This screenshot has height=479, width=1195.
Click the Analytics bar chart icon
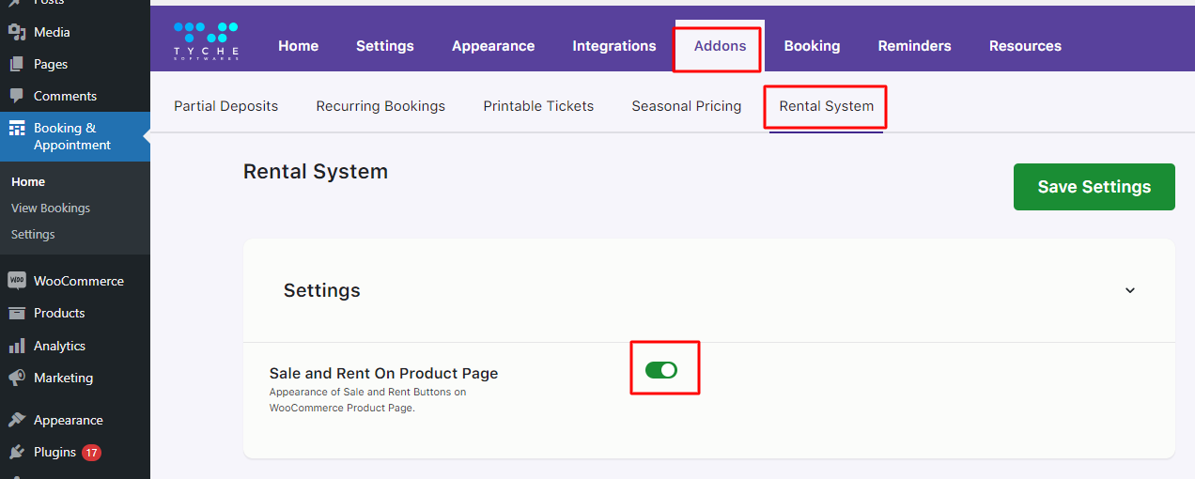click(x=16, y=346)
